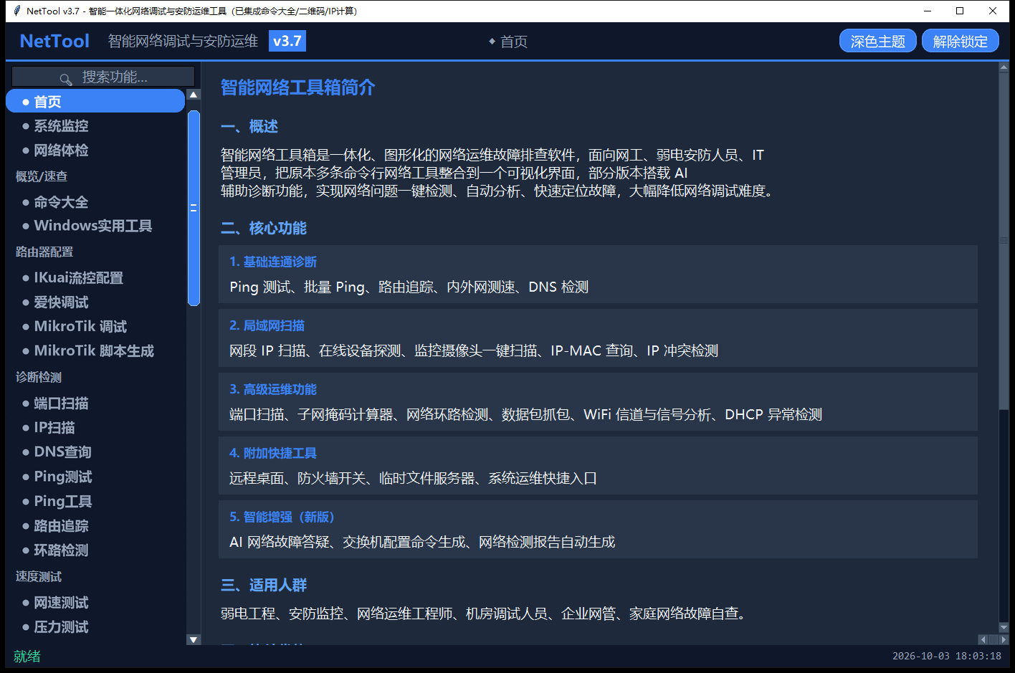Click the NetTool feather icon in title bar

[x=16, y=11]
